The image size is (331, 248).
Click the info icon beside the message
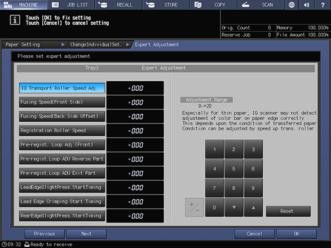pos(15,20)
